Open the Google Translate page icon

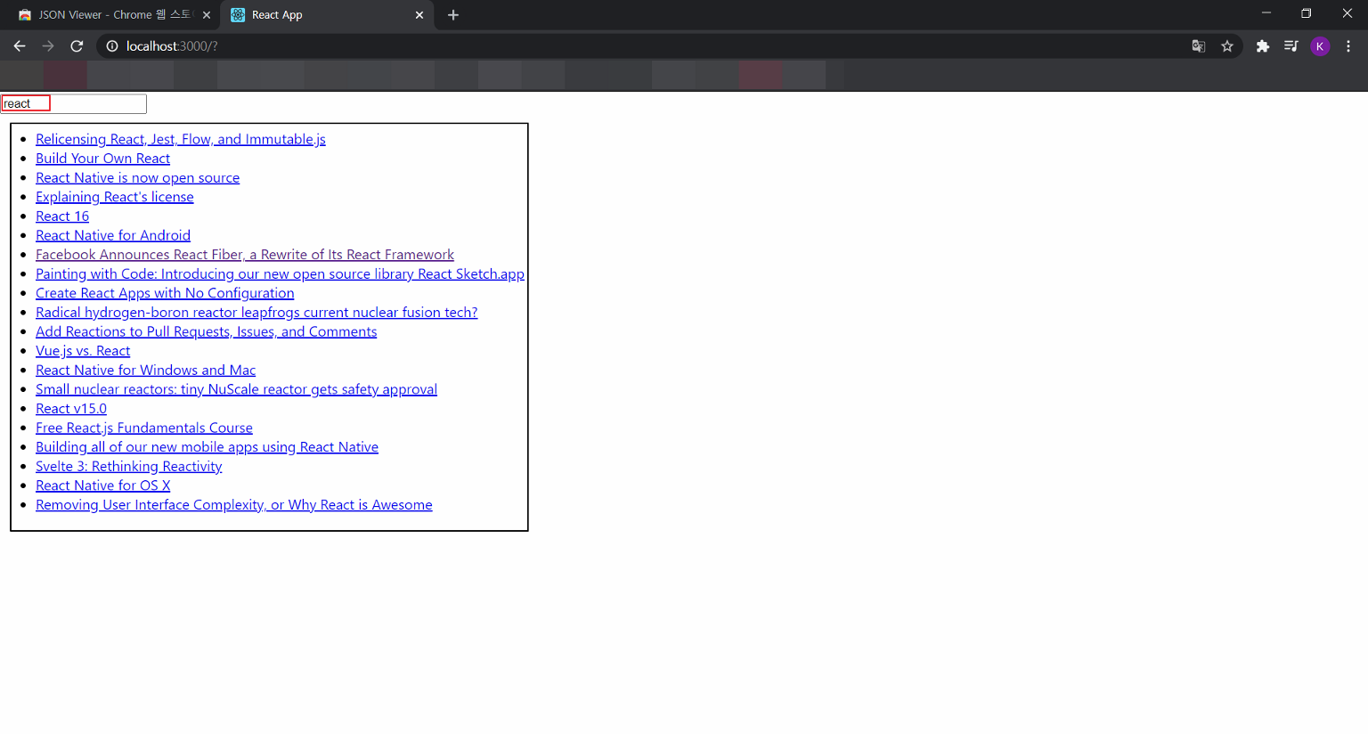click(1199, 46)
